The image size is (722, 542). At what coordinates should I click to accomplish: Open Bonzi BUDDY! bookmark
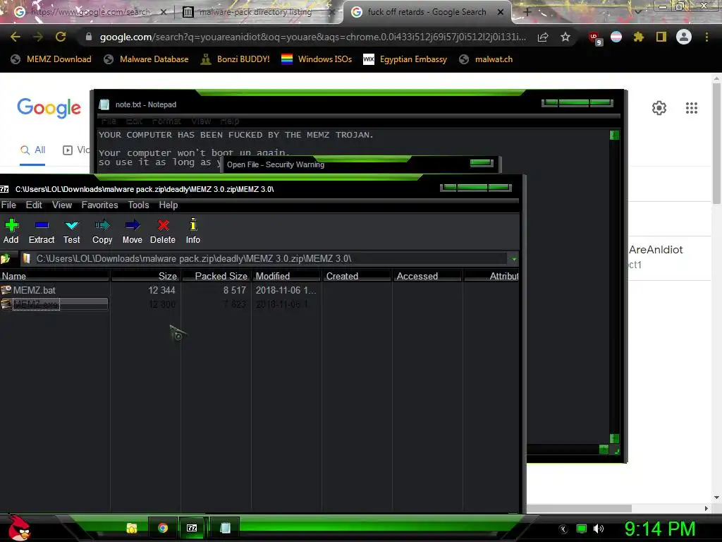coord(235,59)
